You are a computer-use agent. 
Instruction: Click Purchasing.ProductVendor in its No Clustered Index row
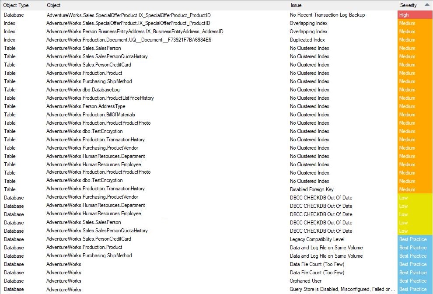[92, 148]
